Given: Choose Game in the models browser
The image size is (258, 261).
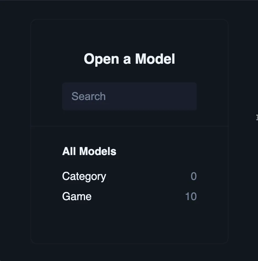Looking at the screenshot, I should 77,196.
